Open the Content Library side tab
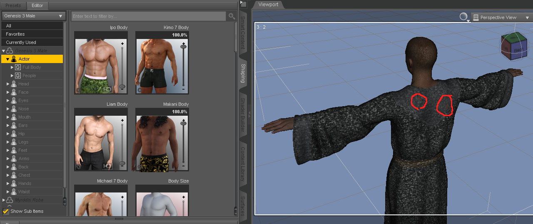Image resolution: width=533 pixels, height=224 pixels. pyautogui.click(x=243, y=164)
